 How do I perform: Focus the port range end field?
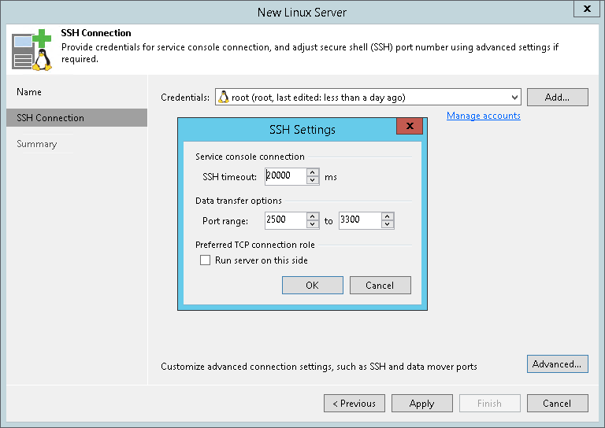pyautogui.click(x=360, y=220)
